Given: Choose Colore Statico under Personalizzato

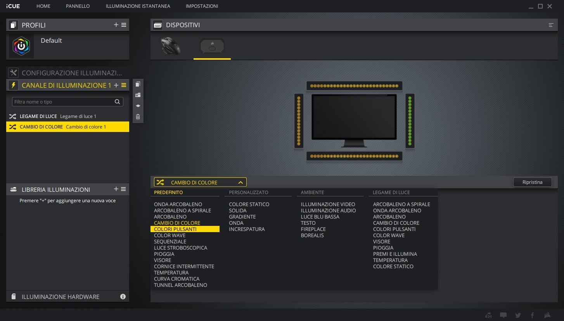Looking at the screenshot, I should [x=249, y=204].
